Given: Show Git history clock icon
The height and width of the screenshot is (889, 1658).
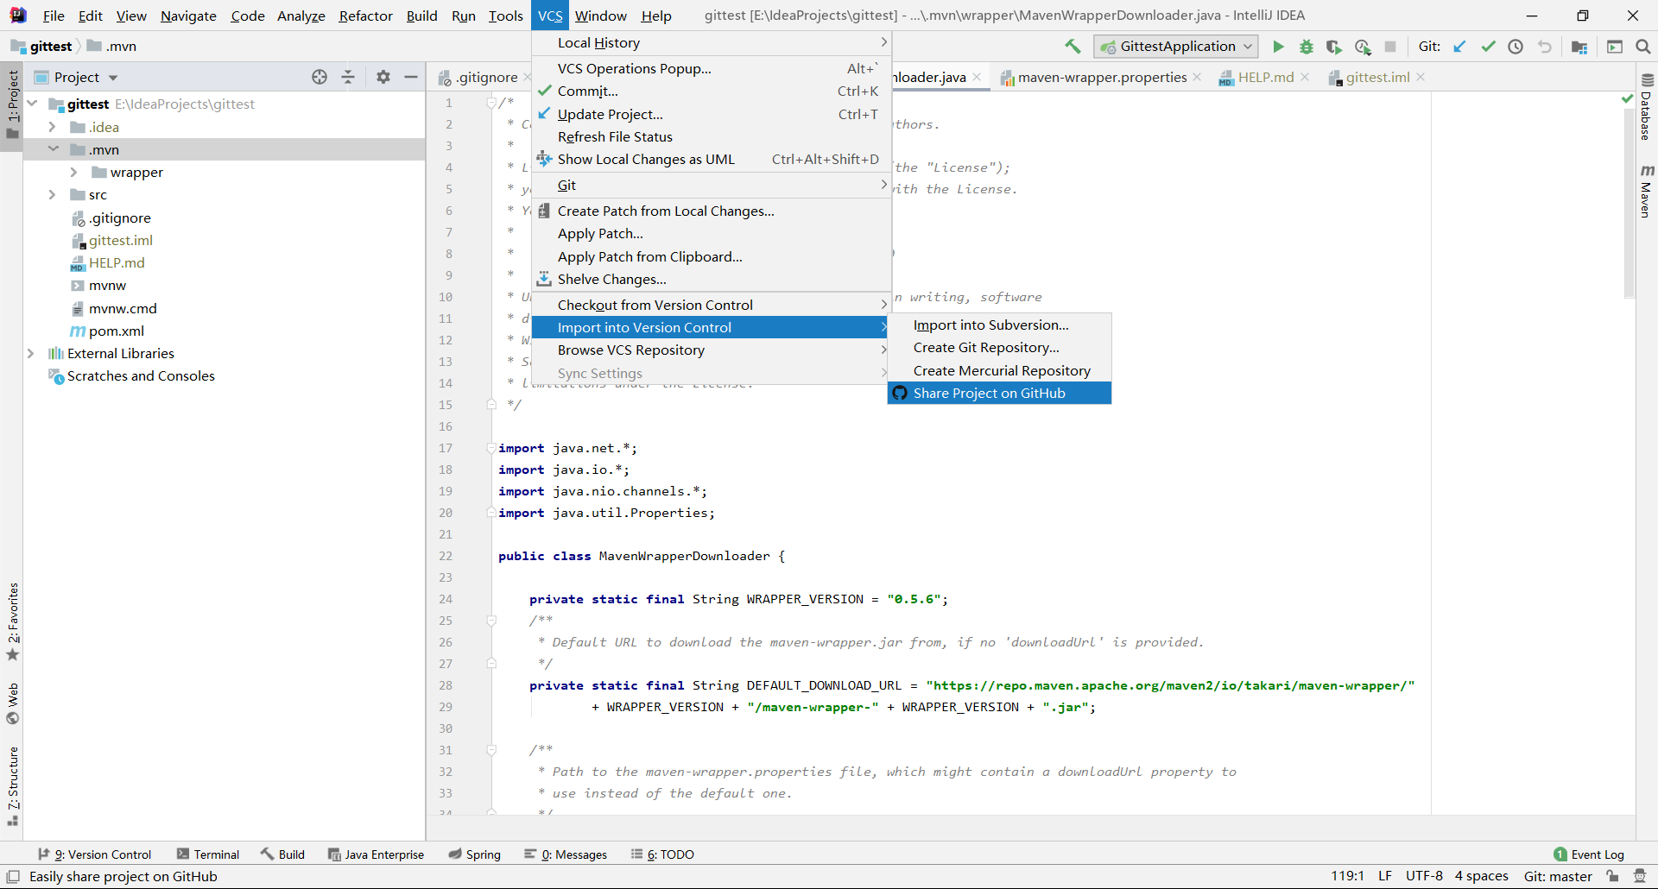Looking at the screenshot, I should 1516,47.
